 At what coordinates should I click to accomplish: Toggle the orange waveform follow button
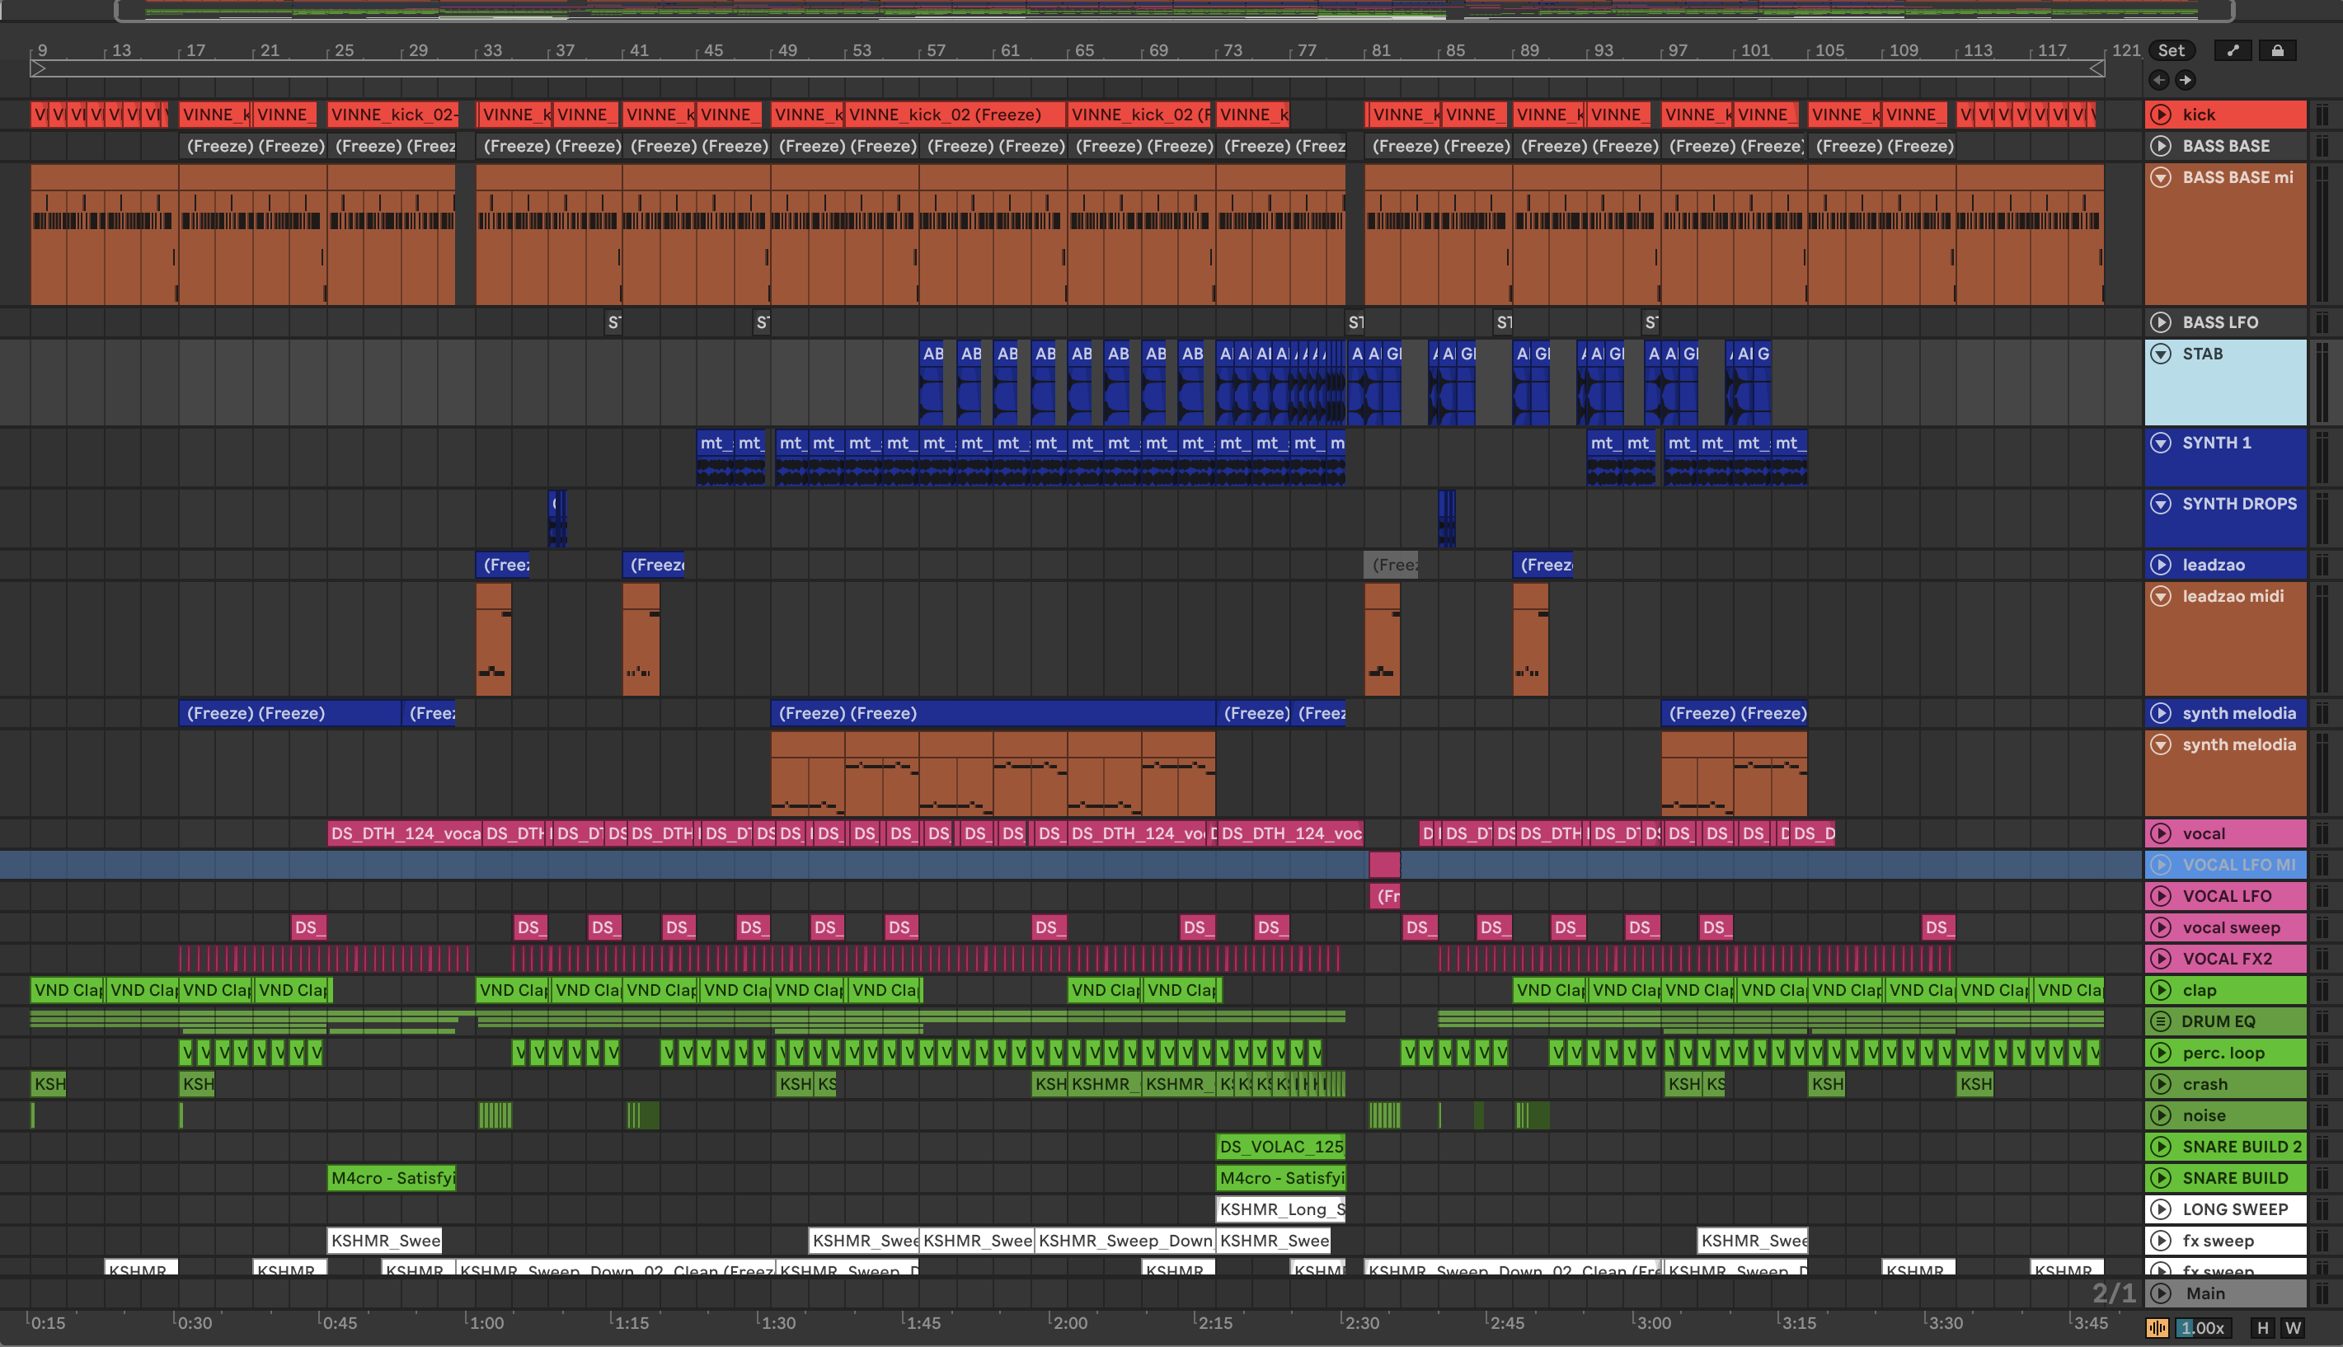tap(2157, 1329)
